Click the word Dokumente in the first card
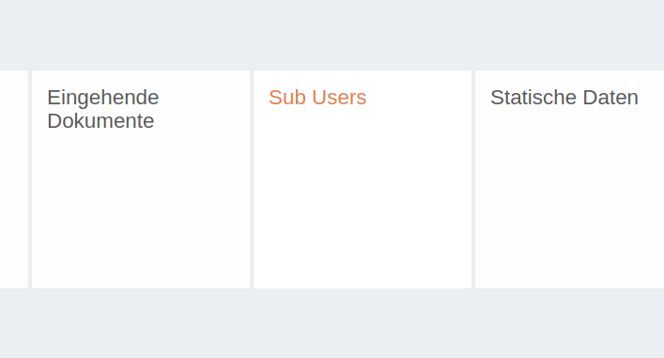This screenshot has width=664, height=358. (100, 121)
